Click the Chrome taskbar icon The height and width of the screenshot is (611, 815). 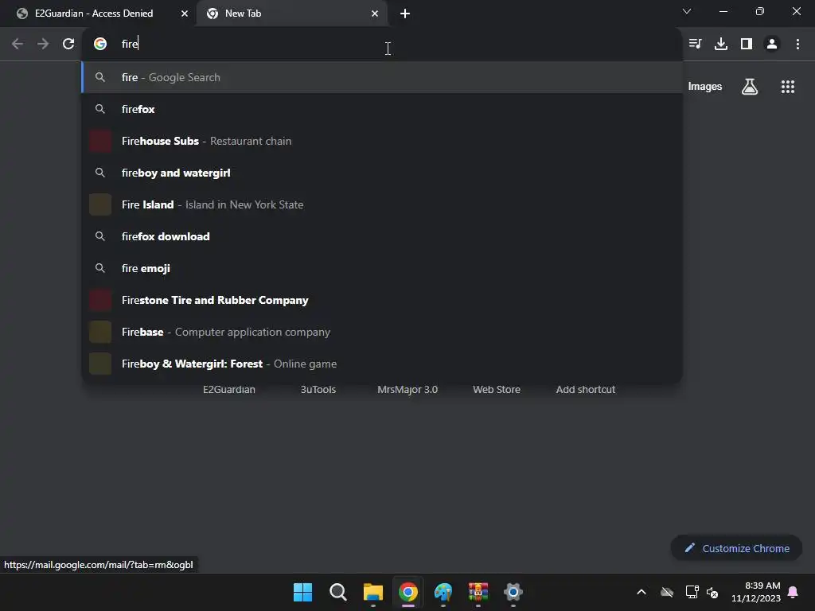coord(408,592)
